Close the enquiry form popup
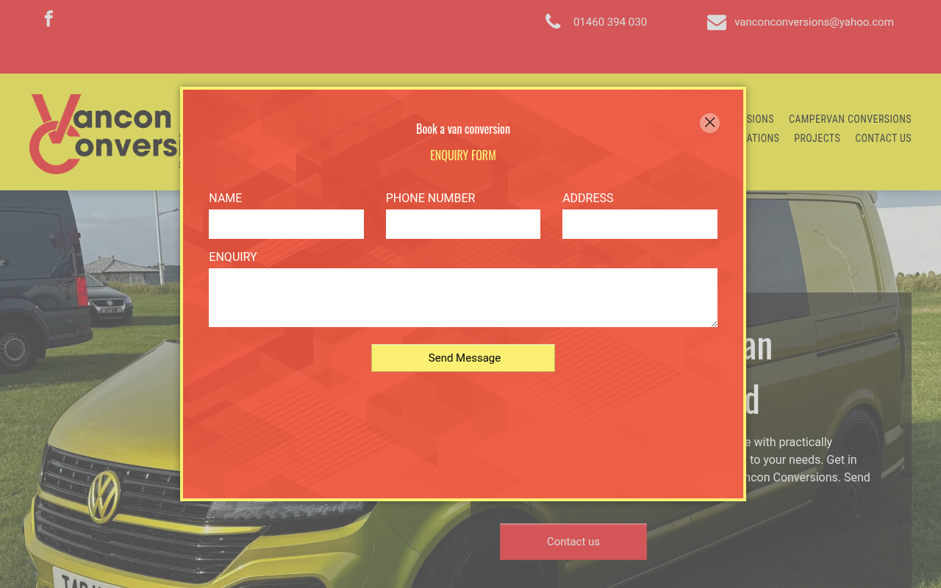This screenshot has height=588, width=941. pyautogui.click(x=709, y=123)
